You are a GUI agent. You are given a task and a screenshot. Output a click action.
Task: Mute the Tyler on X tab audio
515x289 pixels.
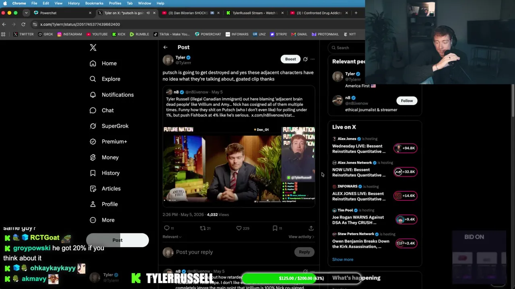coord(148,13)
